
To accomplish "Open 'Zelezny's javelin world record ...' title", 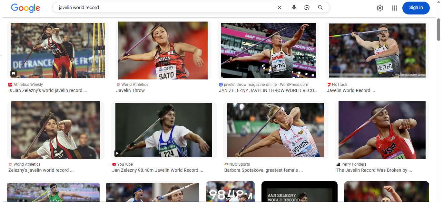I will point(41,170).
